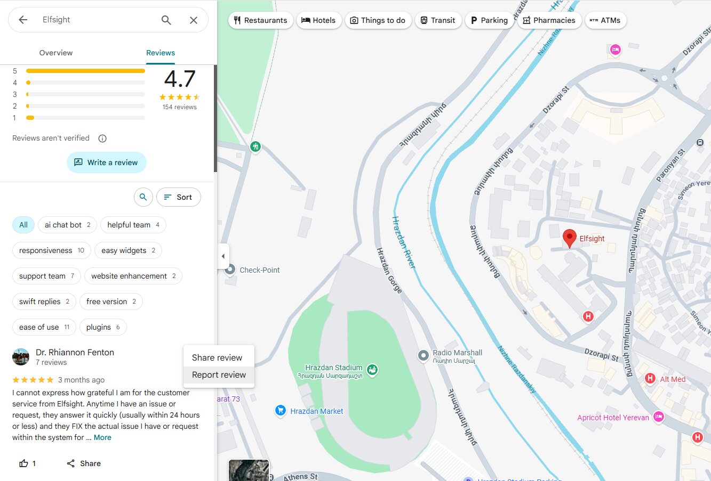Screen dimensions: 711x481
Task: Filter reviews by easy widgets
Action: coord(128,250)
